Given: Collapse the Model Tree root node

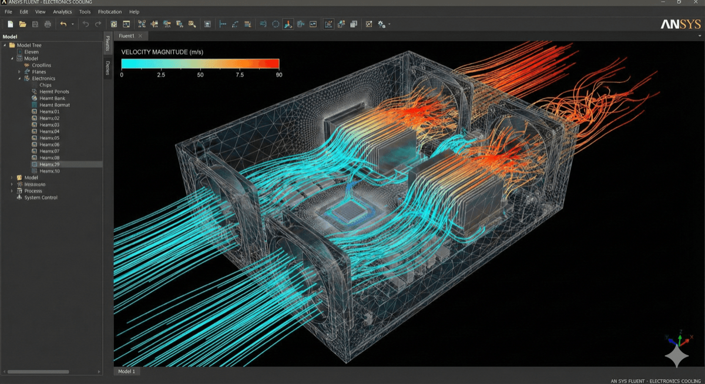Looking at the screenshot, I should [x=5, y=45].
